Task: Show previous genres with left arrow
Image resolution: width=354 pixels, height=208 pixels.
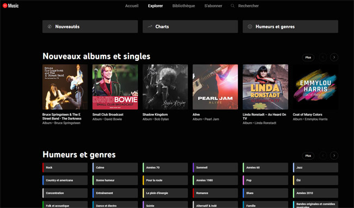Action: (x=323, y=155)
